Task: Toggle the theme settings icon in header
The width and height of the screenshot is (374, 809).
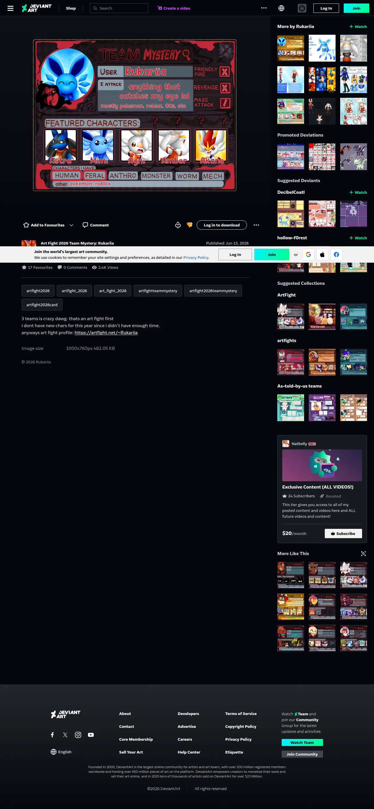Action: [302, 8]
